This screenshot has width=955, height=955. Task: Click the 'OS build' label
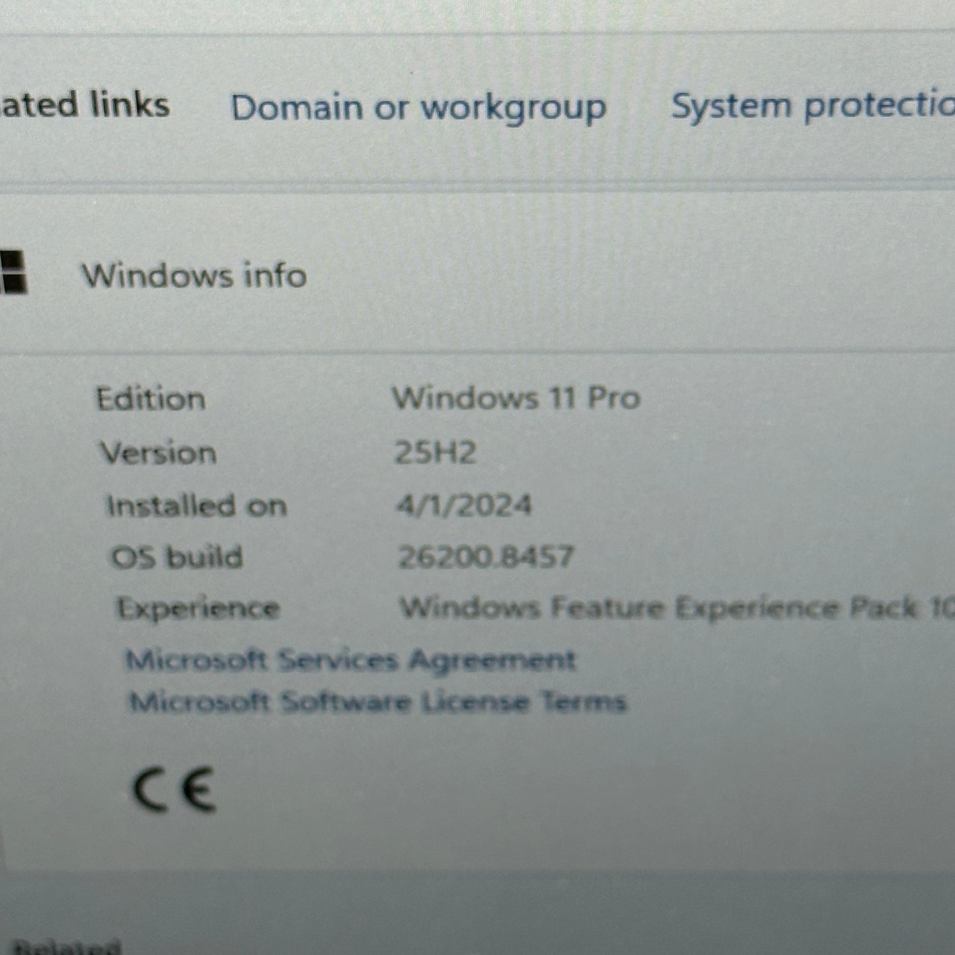(177, 557)
